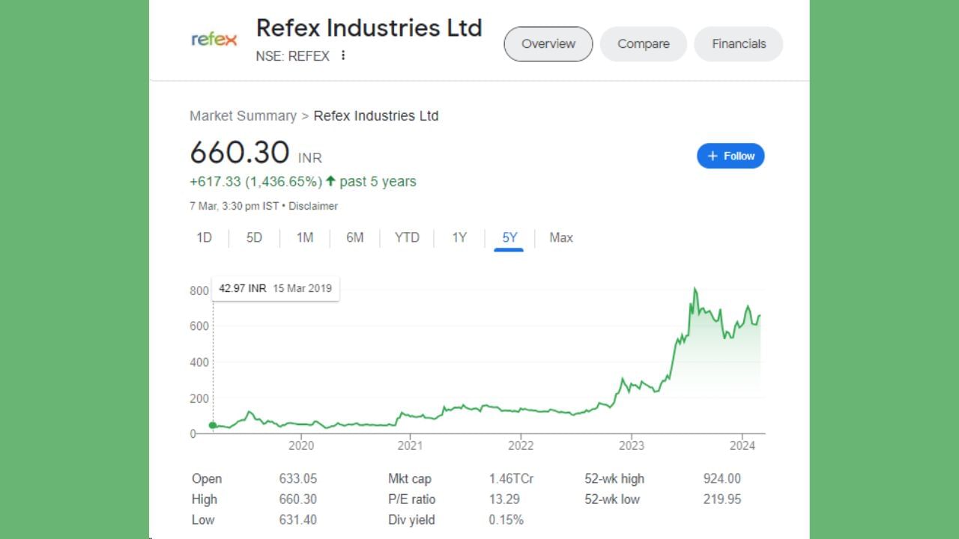Image resolution: width=959 pixels, height=539 pixels.
Task: Click the chart peak near 800 INR
Action: click(x=695, y=289)
